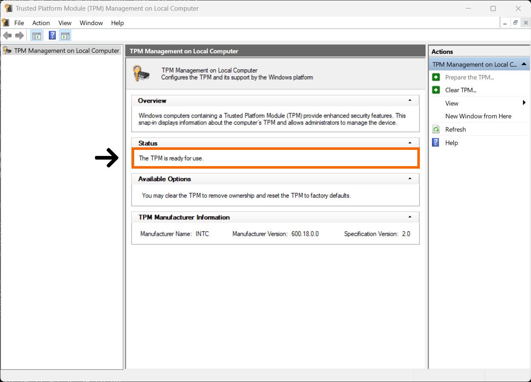Click Specification Version 2.0 value

pyautogui.click(x=406, y=234)
